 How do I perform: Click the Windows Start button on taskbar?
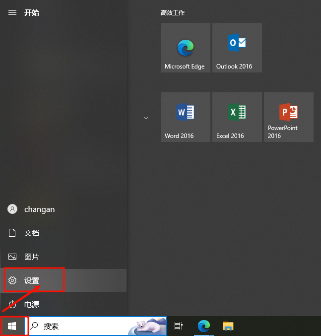click(12, 327)
